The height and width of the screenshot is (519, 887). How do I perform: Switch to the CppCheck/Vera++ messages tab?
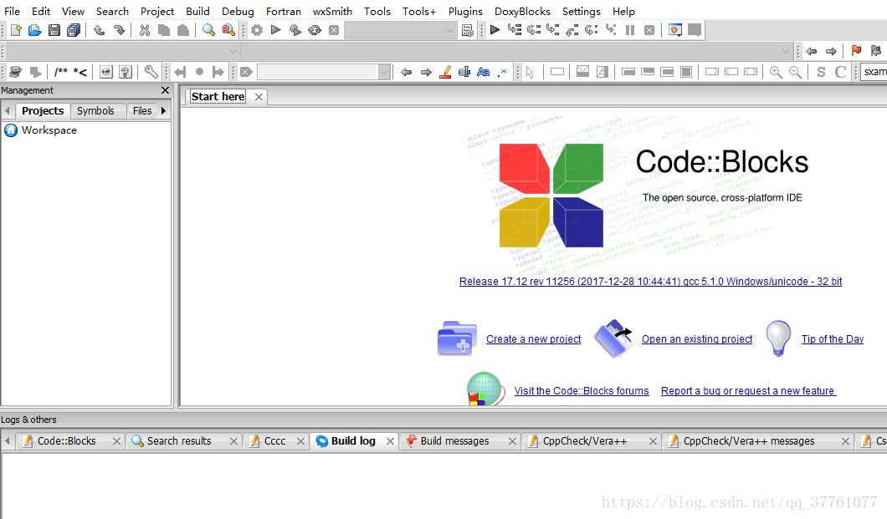tap(748, 441)
